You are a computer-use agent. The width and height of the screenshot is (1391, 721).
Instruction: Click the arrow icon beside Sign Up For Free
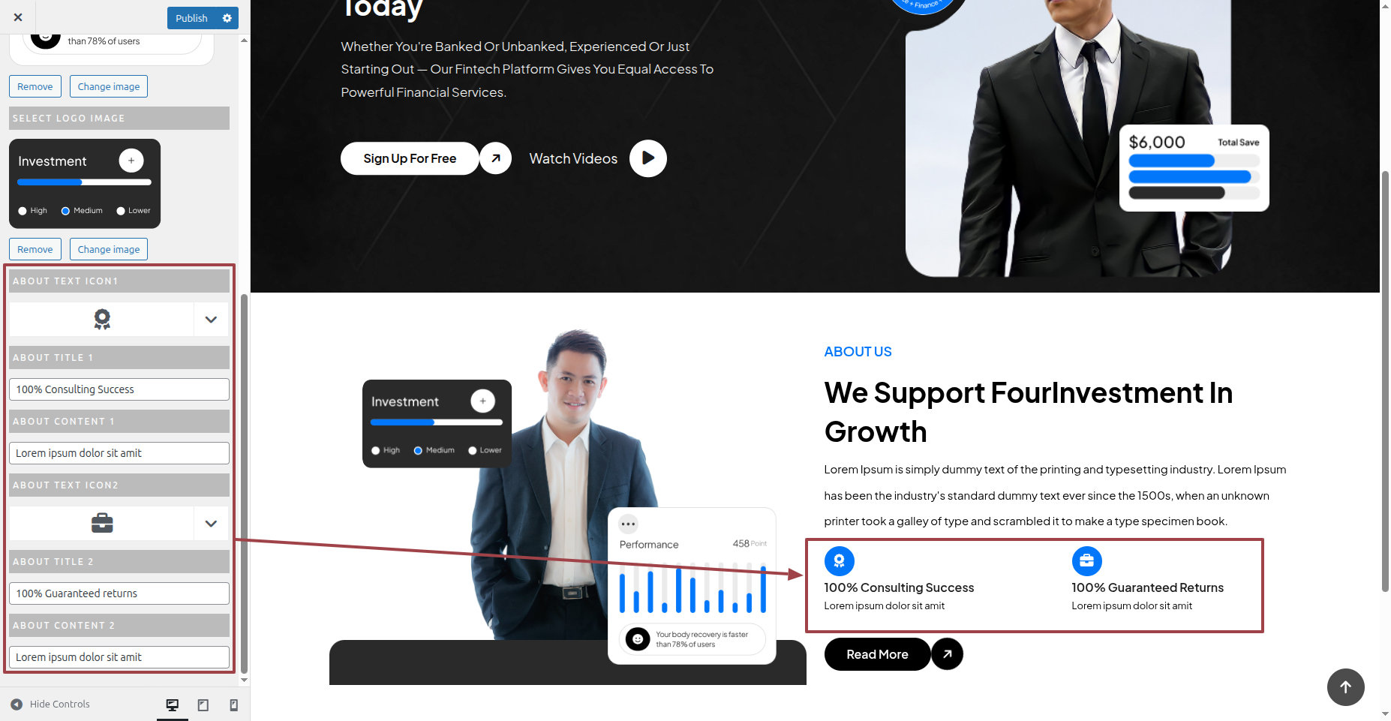(x=495, y=158)
